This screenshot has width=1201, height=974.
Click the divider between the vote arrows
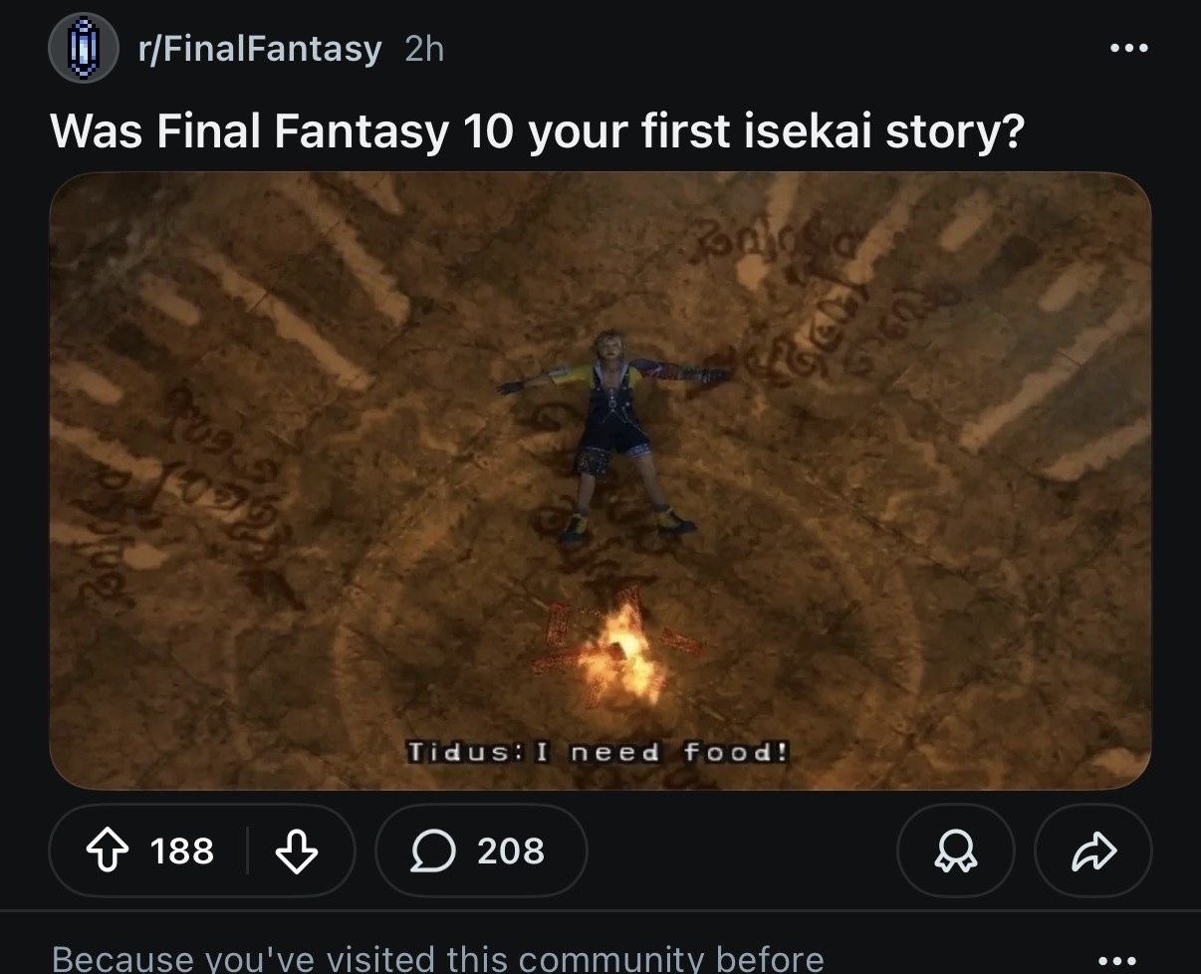[247, 851]
